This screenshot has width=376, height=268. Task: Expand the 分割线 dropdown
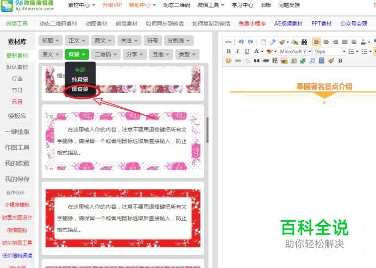pos(179,41)
